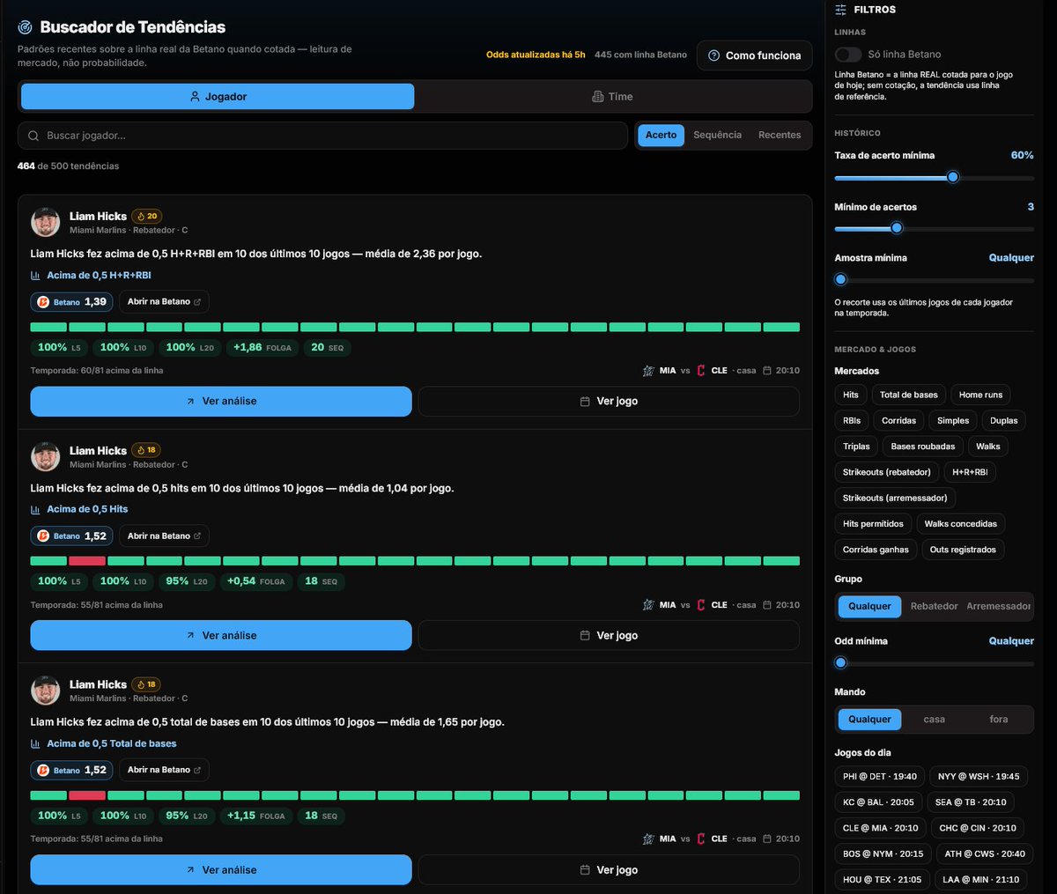Viewport: 1057px width, 894px height.
Task: Select the Bases roubadas market chip
Action: click(x=922, y=447)
